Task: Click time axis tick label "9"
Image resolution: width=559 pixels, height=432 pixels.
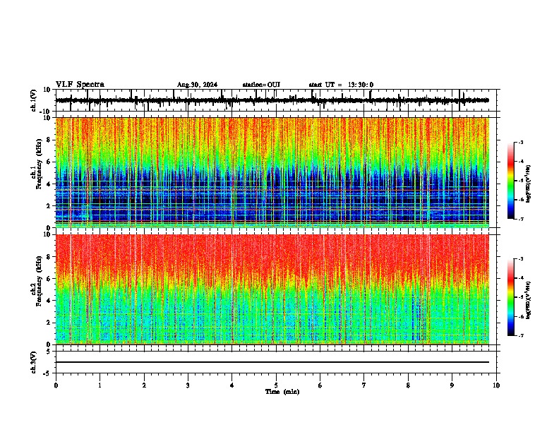Action: coord(452,385)
